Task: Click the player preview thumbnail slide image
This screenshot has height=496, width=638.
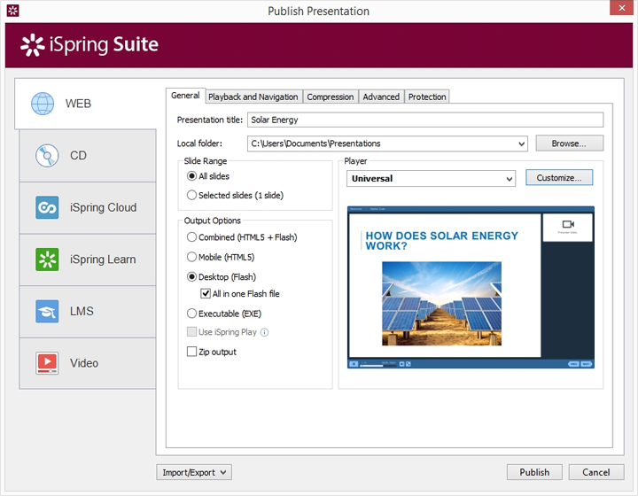Action: pyautogui.click(x=441, y=304)
